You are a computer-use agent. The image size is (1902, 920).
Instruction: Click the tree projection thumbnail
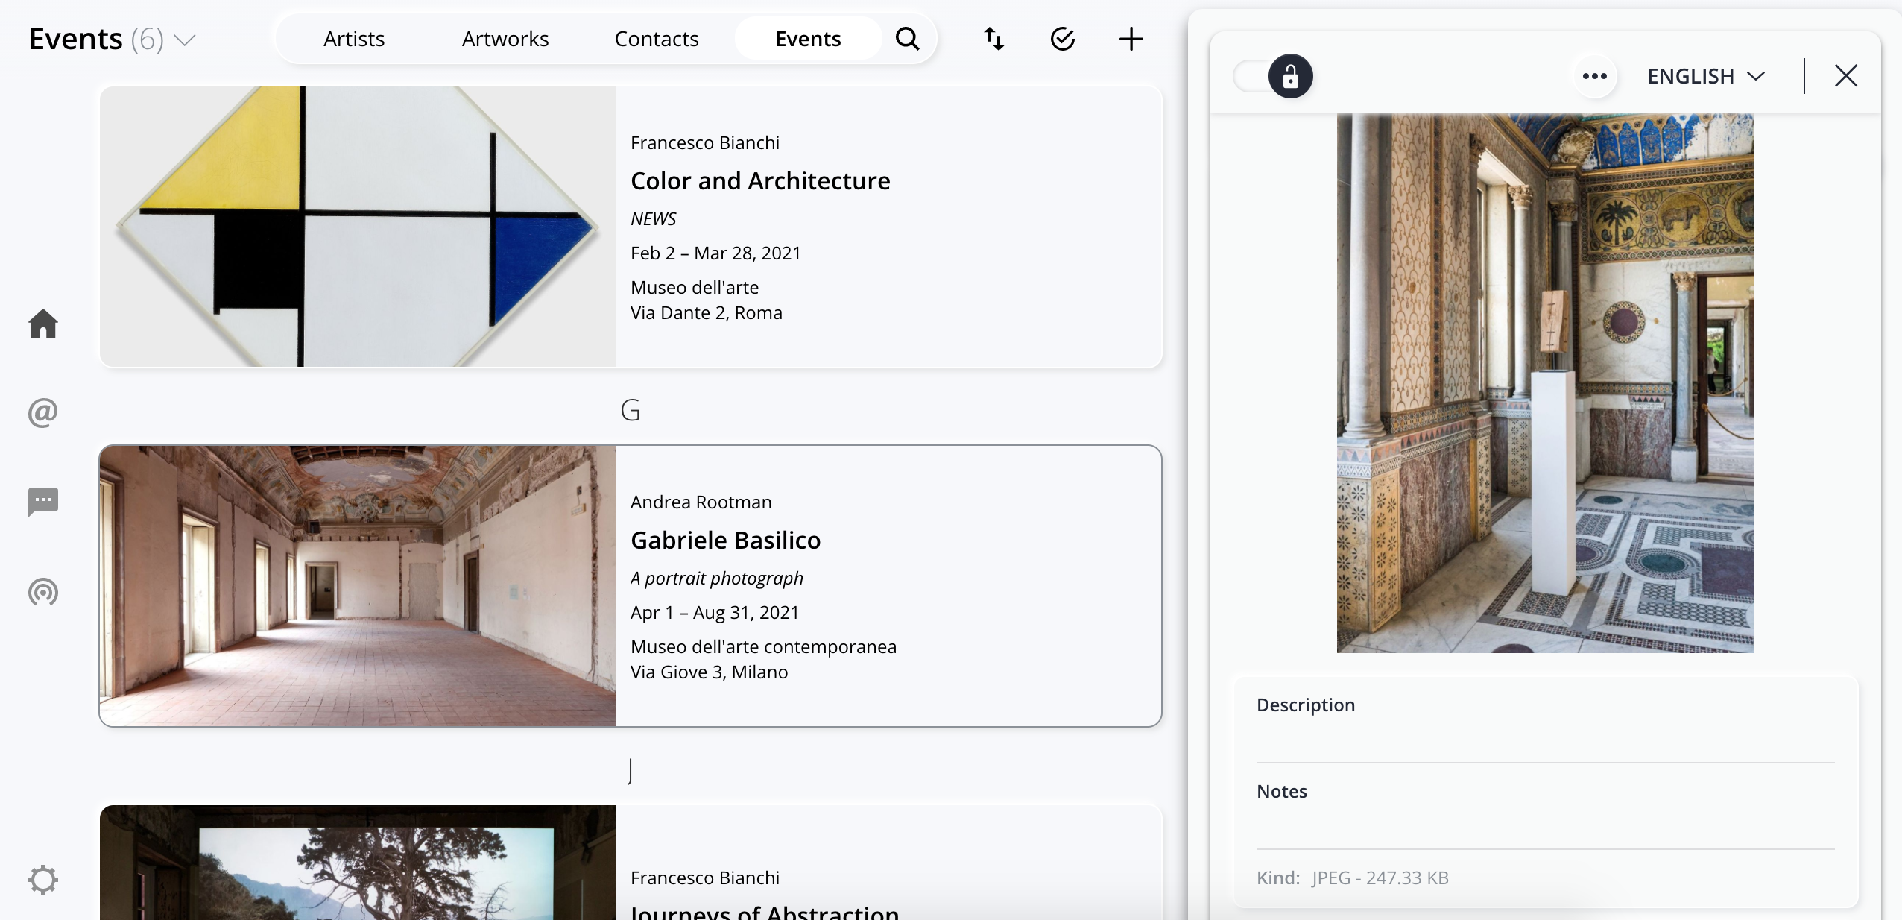[x=358, y=863]
